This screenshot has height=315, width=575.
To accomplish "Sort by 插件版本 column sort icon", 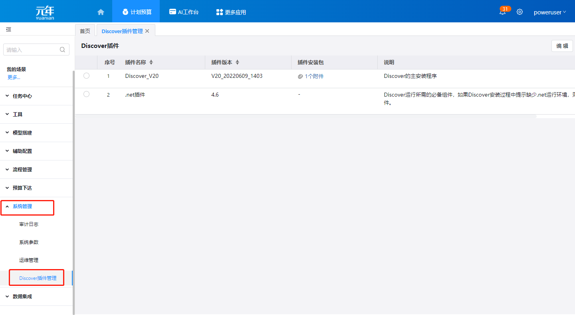I will tap(237, 63).
